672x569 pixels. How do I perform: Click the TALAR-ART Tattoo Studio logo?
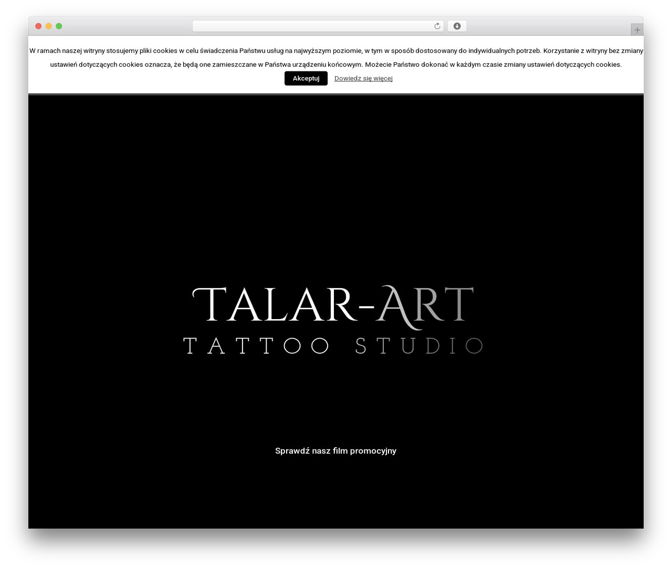tap(333, 320)
